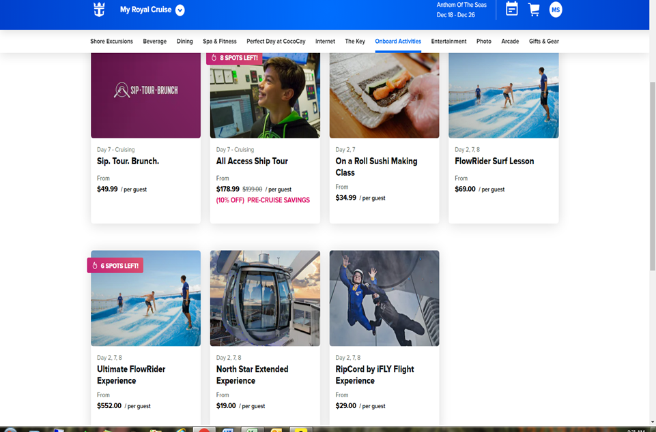The width and height of the screenshot is (656, 432).
Task: Open The Key tab
Action: point(355,42)
